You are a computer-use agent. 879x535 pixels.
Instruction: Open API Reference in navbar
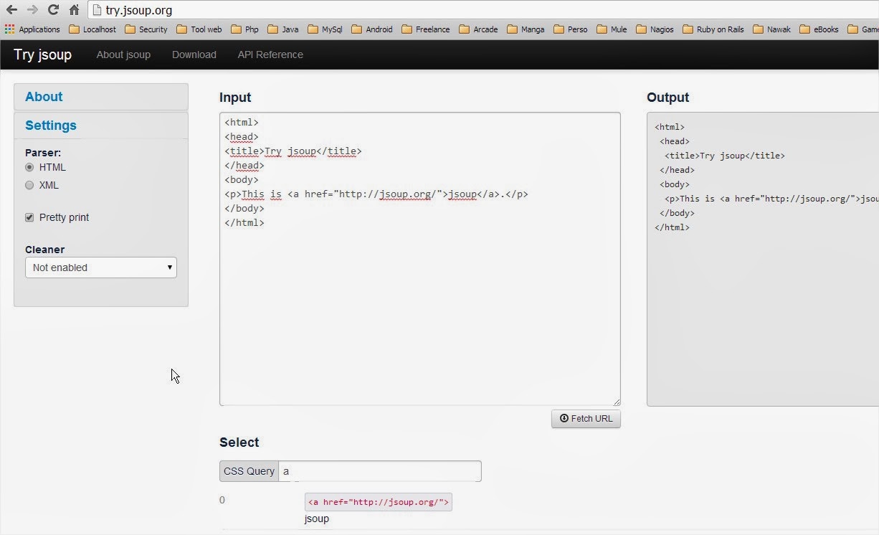(270, 55)
